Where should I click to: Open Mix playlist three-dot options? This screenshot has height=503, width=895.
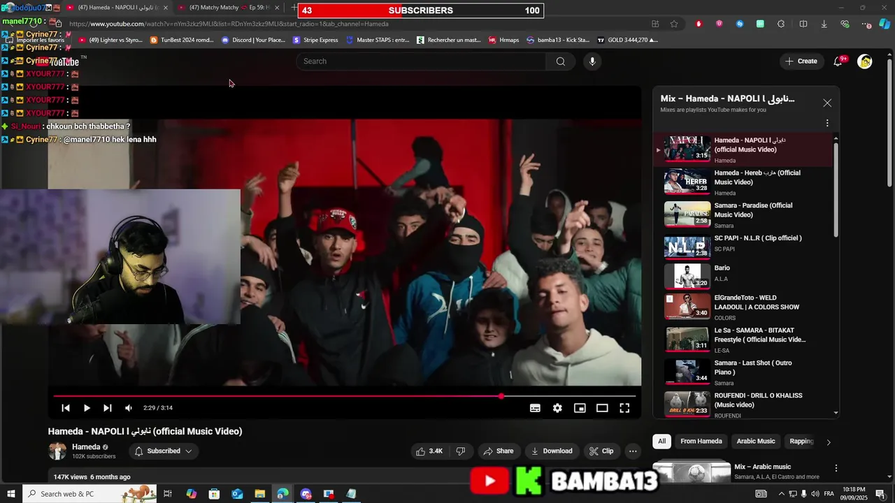pos(827,123)
